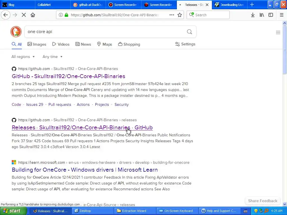Select the Images search category
Screen dimensions: 287x215
(37, 44)
